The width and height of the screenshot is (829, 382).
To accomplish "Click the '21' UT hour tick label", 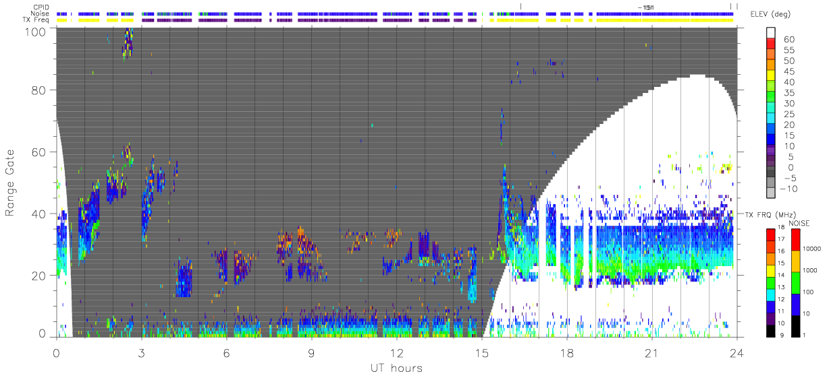I will coord(651,352).
